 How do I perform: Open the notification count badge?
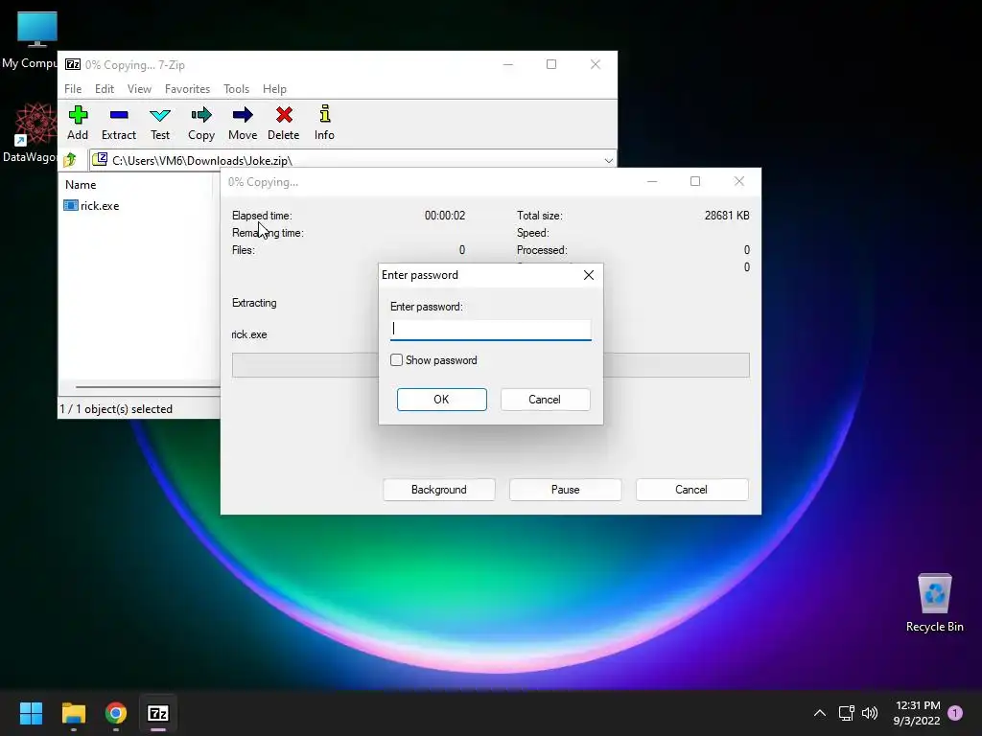point(955,713)
